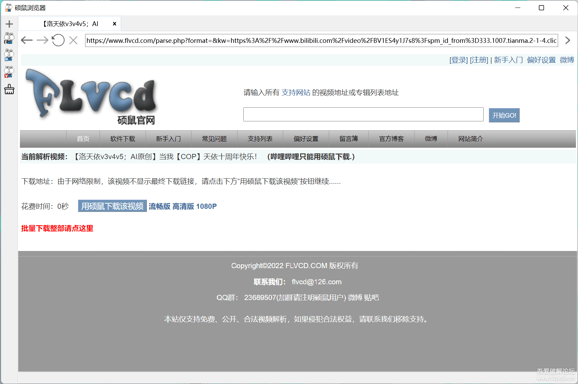578x384 pixels.
Task: Open the 留言簿 menu item
Action: pos(349,139)
